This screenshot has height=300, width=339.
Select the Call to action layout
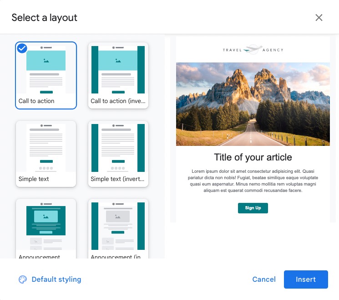point(46,75)
